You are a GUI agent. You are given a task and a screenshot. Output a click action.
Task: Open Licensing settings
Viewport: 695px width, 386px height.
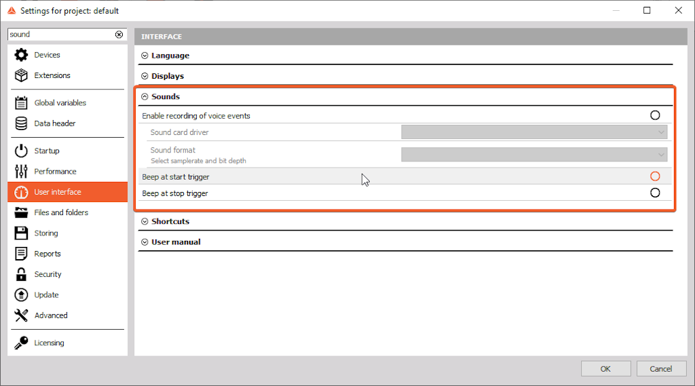[67, 343]
